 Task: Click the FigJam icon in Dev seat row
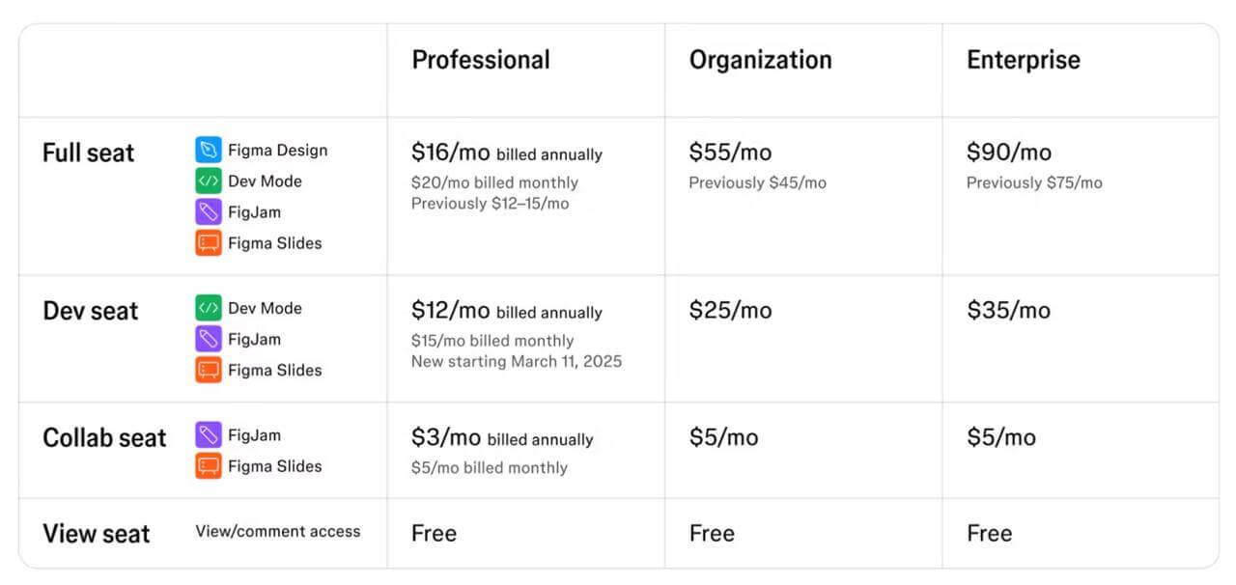(209, 339)
